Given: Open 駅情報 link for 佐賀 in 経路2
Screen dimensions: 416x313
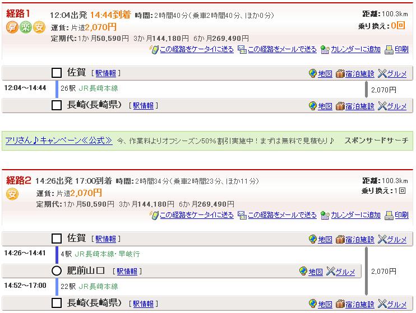Looking at the screenshot, I should pos(105,239).
